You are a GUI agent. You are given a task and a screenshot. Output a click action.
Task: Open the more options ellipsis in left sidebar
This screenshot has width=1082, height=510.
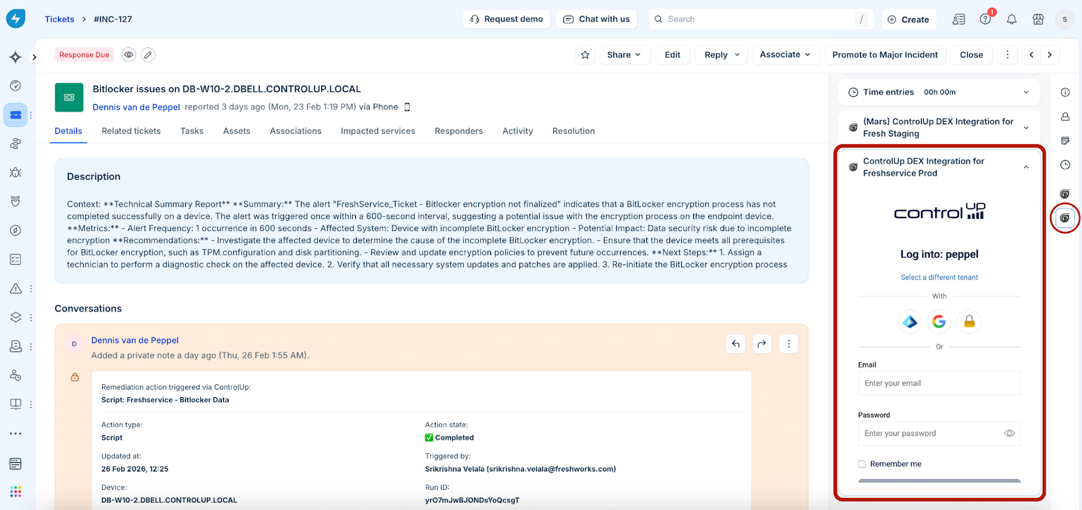16,434
